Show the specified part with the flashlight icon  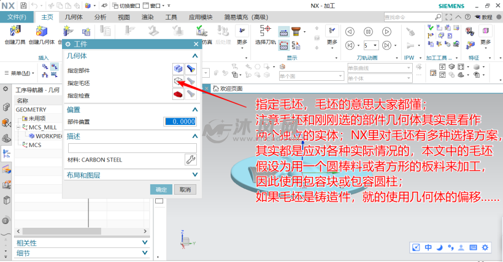[x=191, y=69]
